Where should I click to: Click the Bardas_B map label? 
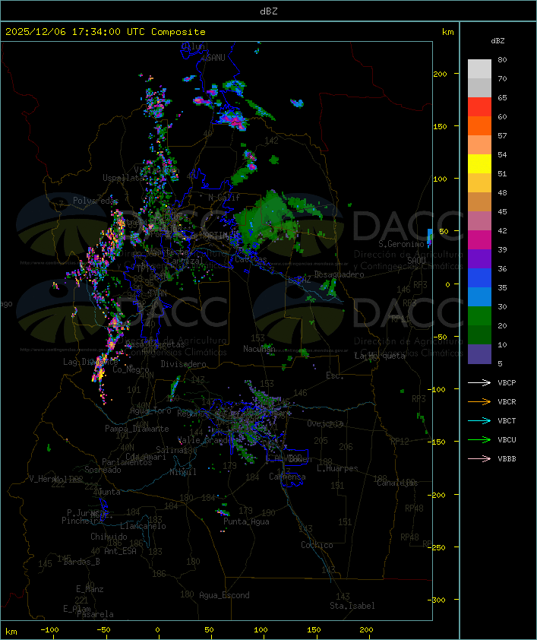(x=81, y=562)
